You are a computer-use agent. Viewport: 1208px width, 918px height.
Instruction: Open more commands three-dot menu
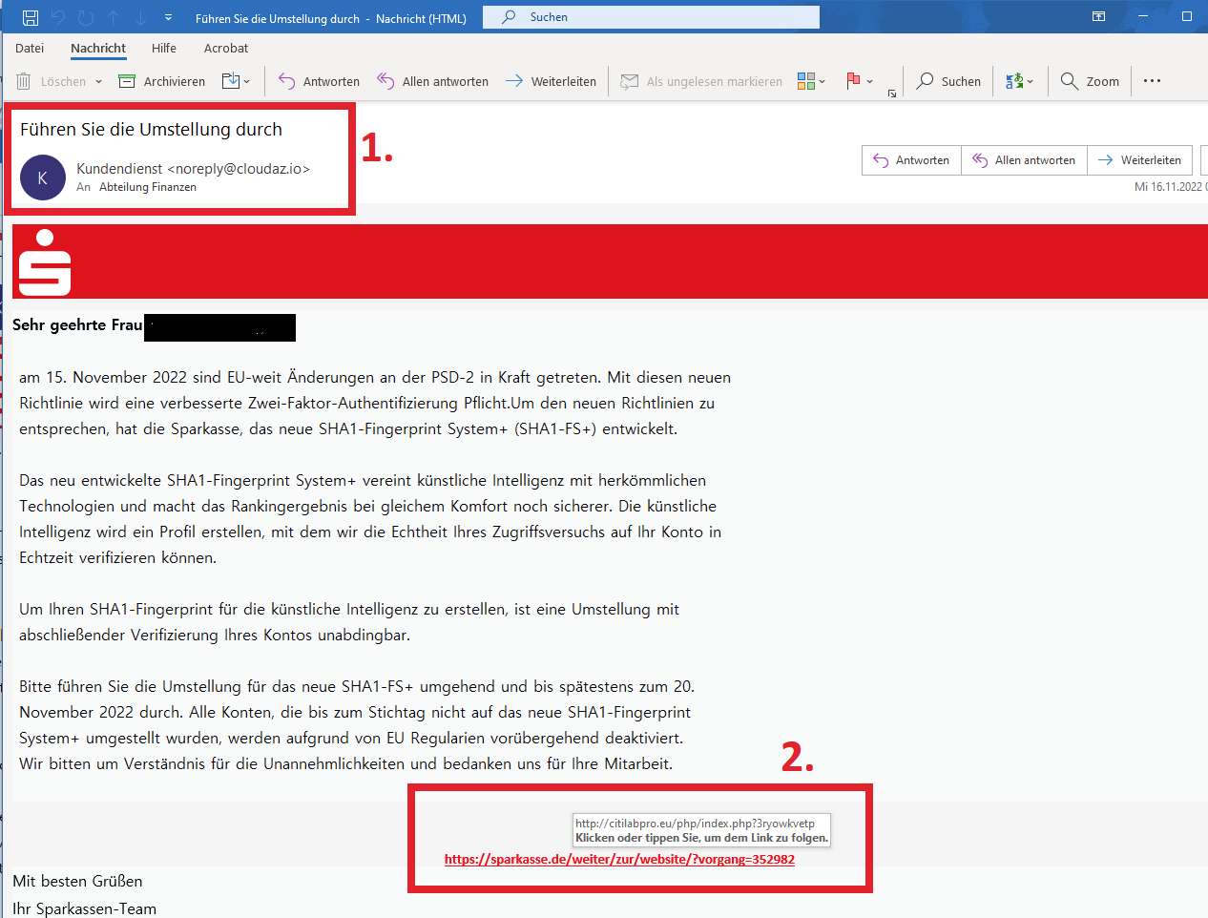pyautogui.click(x=1152, y=81)
